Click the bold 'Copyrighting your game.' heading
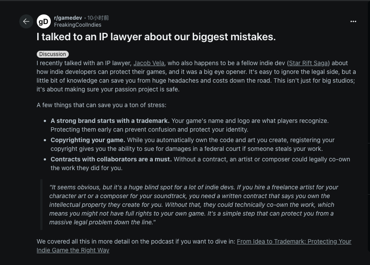370x265 pixels. click(x=88, y=140)
